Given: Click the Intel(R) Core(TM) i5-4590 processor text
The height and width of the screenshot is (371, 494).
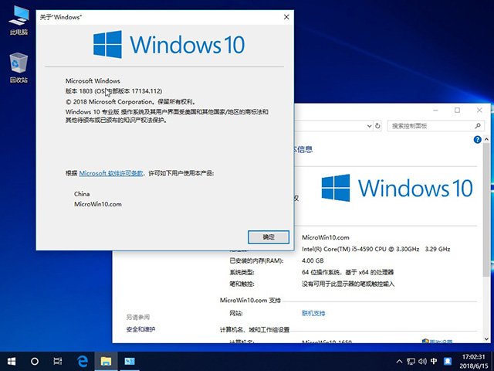Looking at the screenshot, I should 376,249.
